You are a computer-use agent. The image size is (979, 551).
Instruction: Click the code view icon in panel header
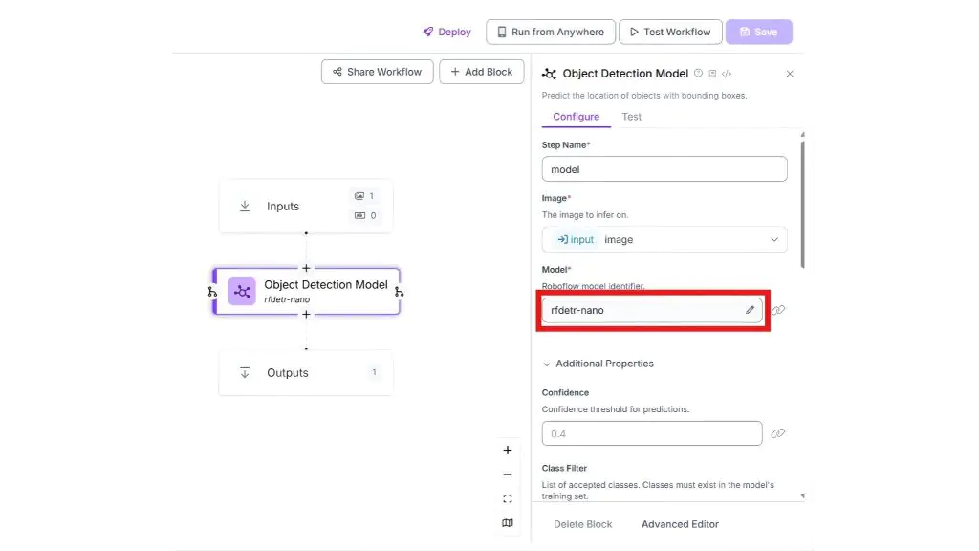tap(727, 74)
